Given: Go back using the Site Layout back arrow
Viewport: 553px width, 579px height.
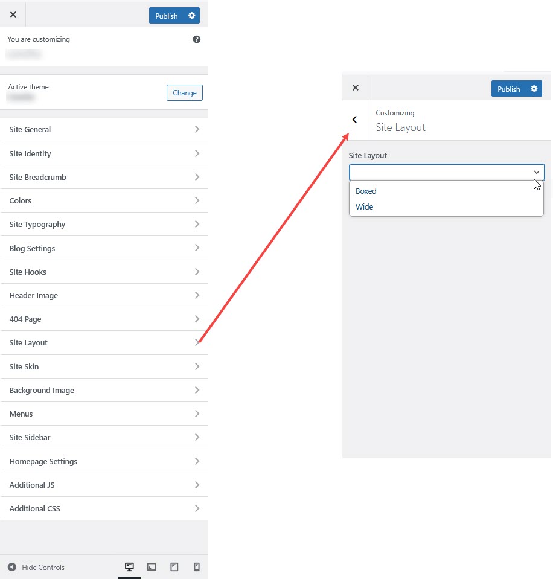Looking at the screenshot, I should click(x=355, y=120).
